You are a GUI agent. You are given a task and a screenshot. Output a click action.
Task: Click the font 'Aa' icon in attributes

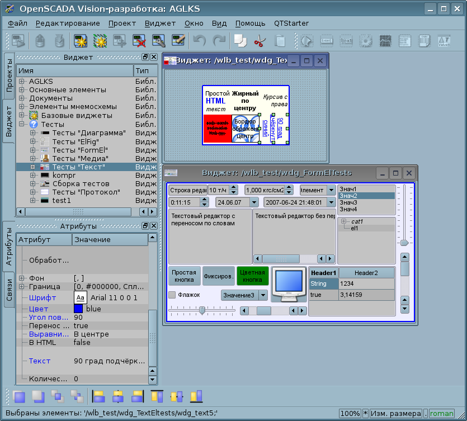tap(80, 298)
